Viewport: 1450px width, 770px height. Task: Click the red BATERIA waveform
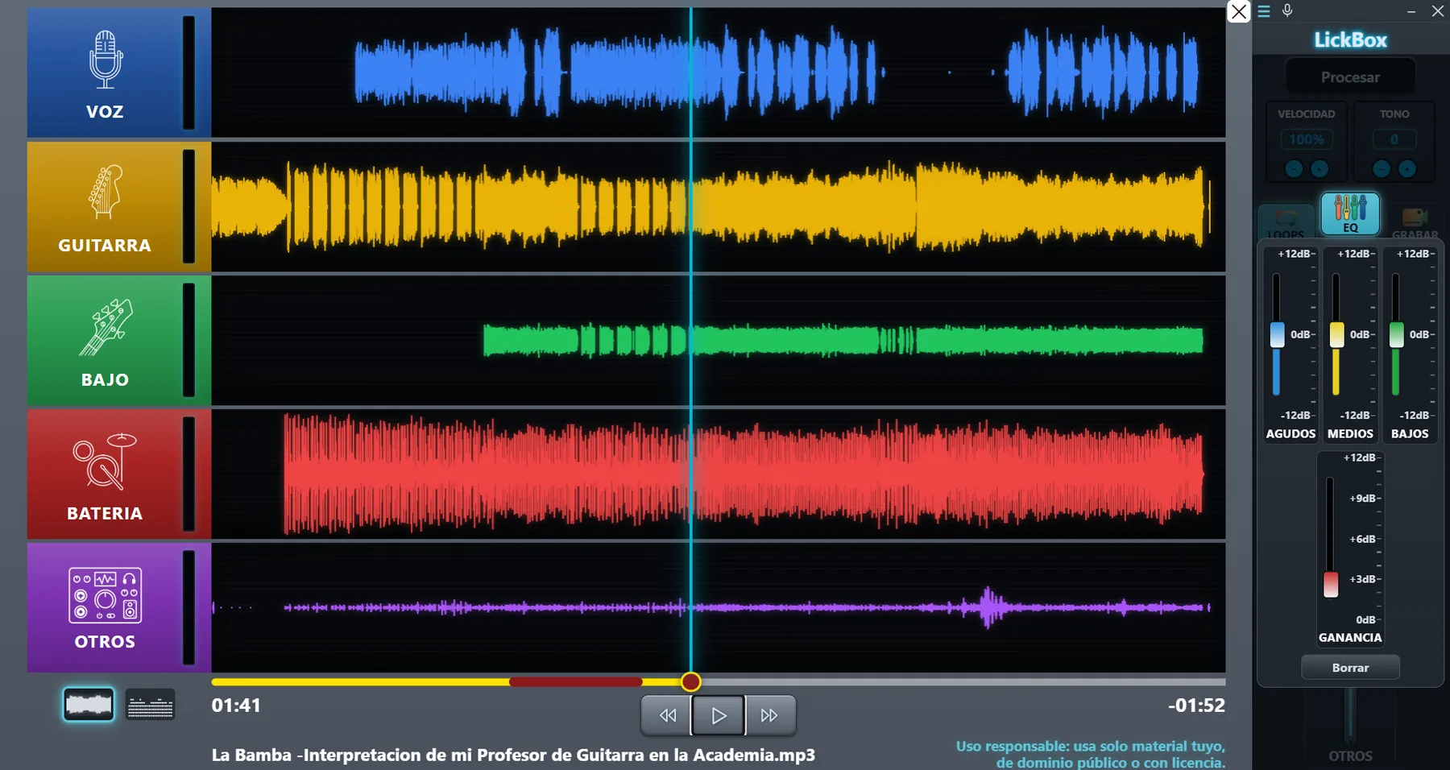pos(744,474)
